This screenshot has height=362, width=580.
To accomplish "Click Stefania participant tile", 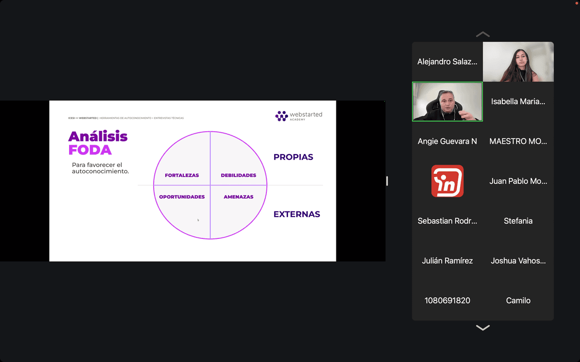I will coord(518,221).
